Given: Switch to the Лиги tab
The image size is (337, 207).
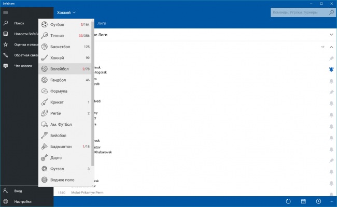Looking at the screenshot, I should coord(102,23).
